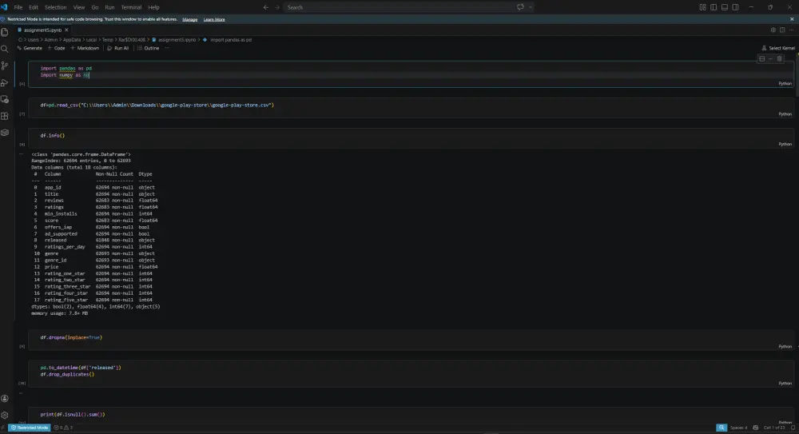This screenshot has width=799, height=434.
Task: Open the Edit menu
Action: (34, 7)
